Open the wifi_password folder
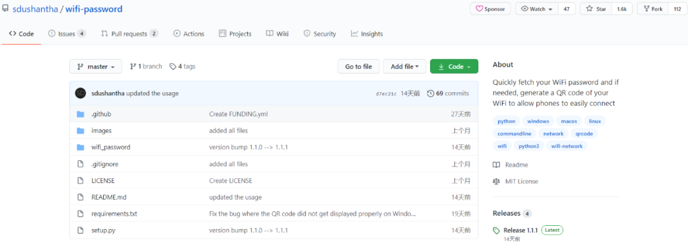Screen dimensions: 688x243 pyautogui.click(x=111, y=147)
